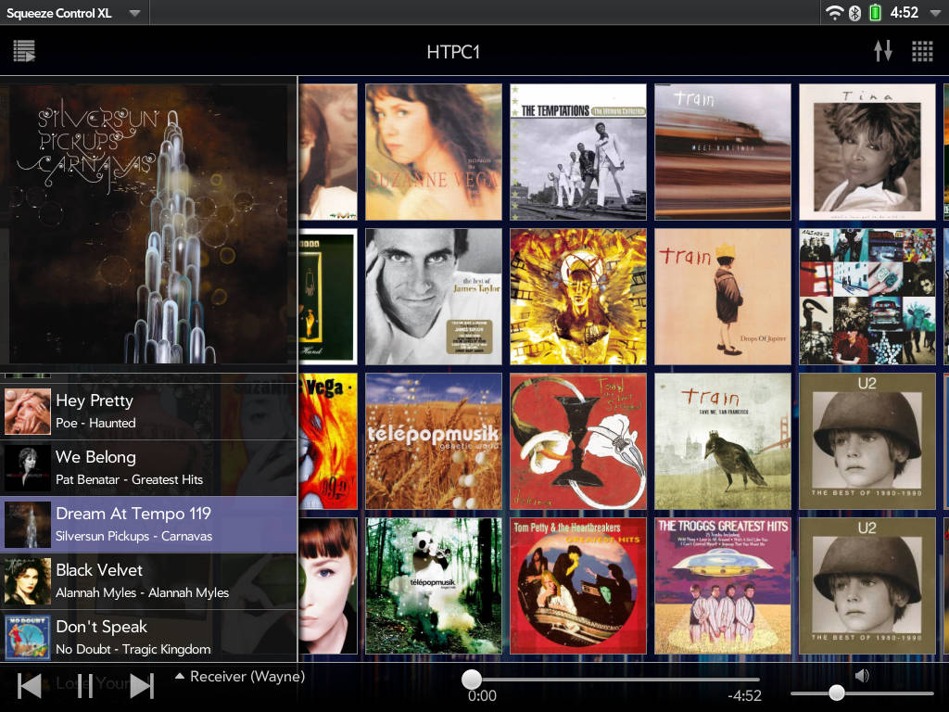Click the 4:52 clock in the status bar

(x=905, y=13)
